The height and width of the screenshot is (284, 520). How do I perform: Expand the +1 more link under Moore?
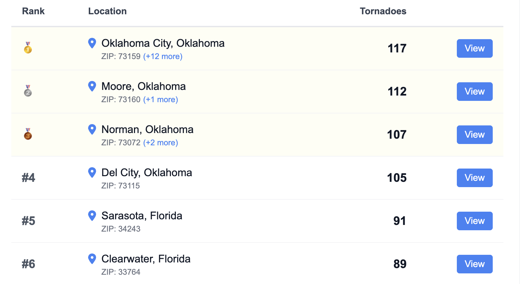coord(161,100)
